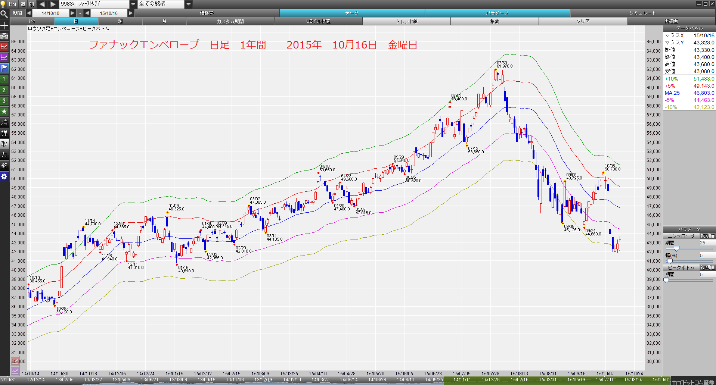Open the stock symbol dropdown arrow

133,4
